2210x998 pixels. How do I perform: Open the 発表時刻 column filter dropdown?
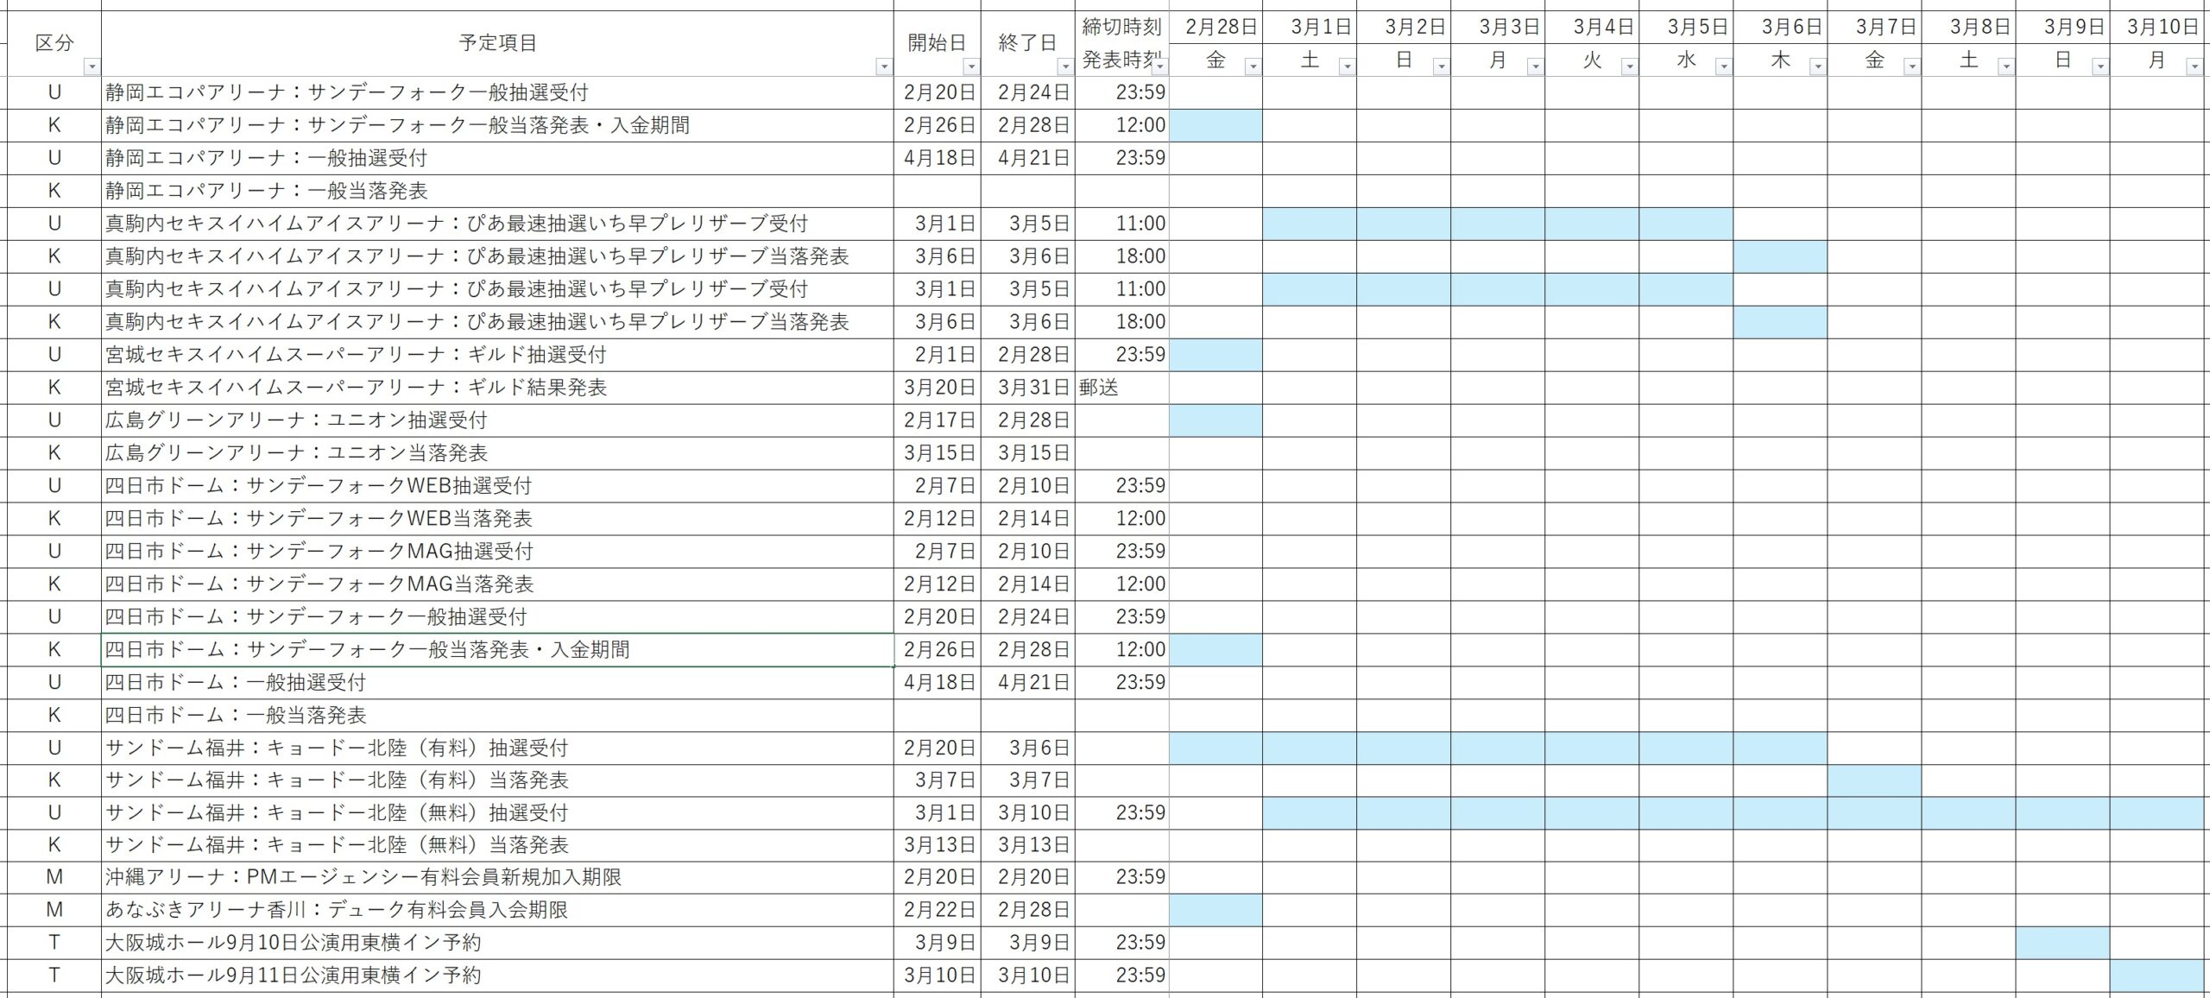(1159, 66)
